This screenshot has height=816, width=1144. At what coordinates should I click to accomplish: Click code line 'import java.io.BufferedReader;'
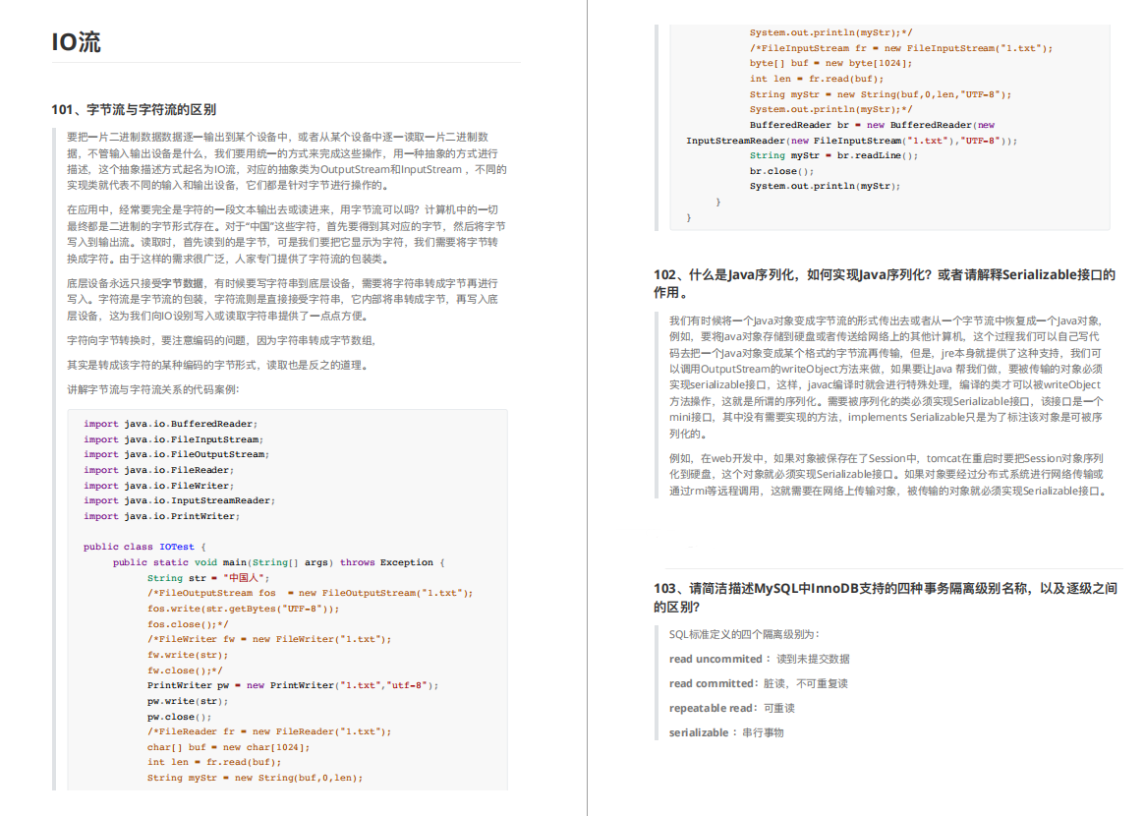(x=170, y=424)
